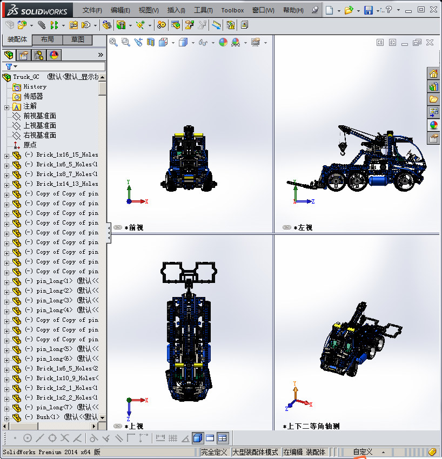
Task: Open the Assembly Features dropdown arrow
Action: [130, 26]
